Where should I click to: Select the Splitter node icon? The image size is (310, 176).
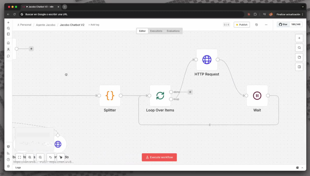pyautogui.click(x=110, y=96)
